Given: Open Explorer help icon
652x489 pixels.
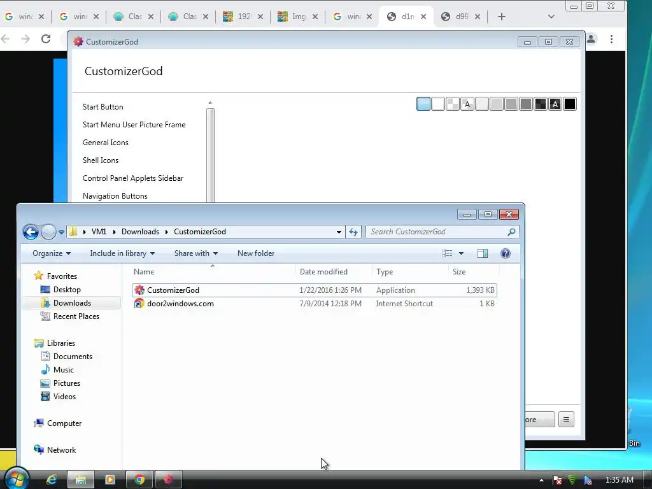Looking at the screenshot, I should (x=505, y=253).
